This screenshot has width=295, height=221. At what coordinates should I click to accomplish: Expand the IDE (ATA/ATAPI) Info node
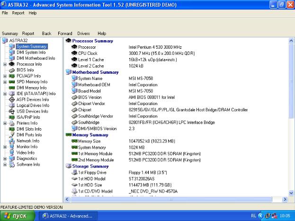click(x=5, y=94)
